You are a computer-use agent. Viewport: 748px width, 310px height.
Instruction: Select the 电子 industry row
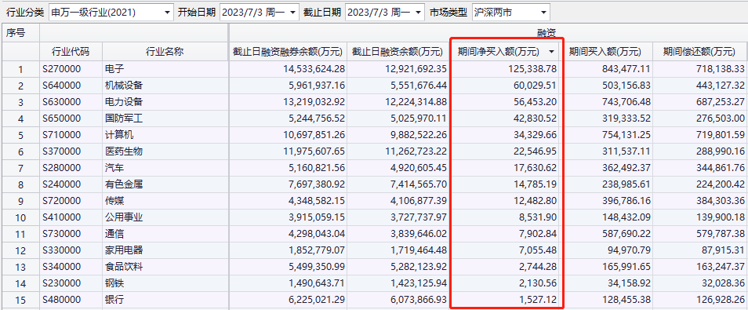tap(374, 69)
